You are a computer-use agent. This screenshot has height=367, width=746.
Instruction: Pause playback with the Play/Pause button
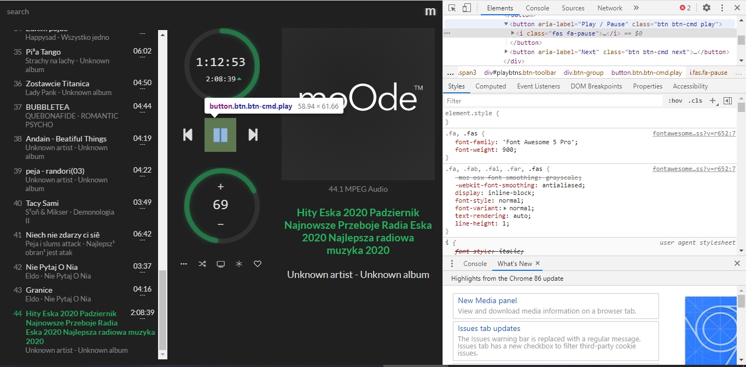click(x=220, y=135)
